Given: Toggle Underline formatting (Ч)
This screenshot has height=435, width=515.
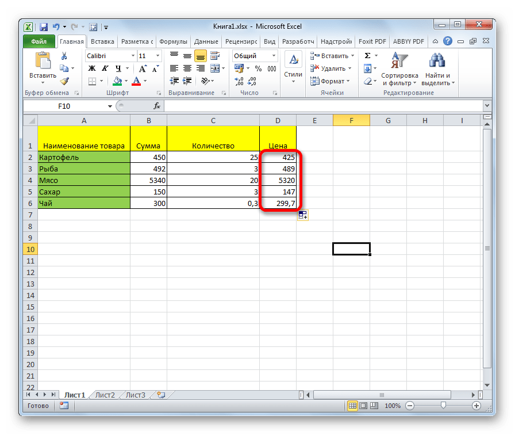Looking at the screenshot, I should pyautogui.click(x=118, y=68).
